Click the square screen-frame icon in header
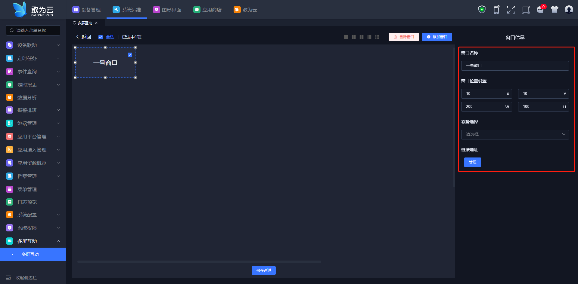Viewport: 578px width, 284px height. 526,10
